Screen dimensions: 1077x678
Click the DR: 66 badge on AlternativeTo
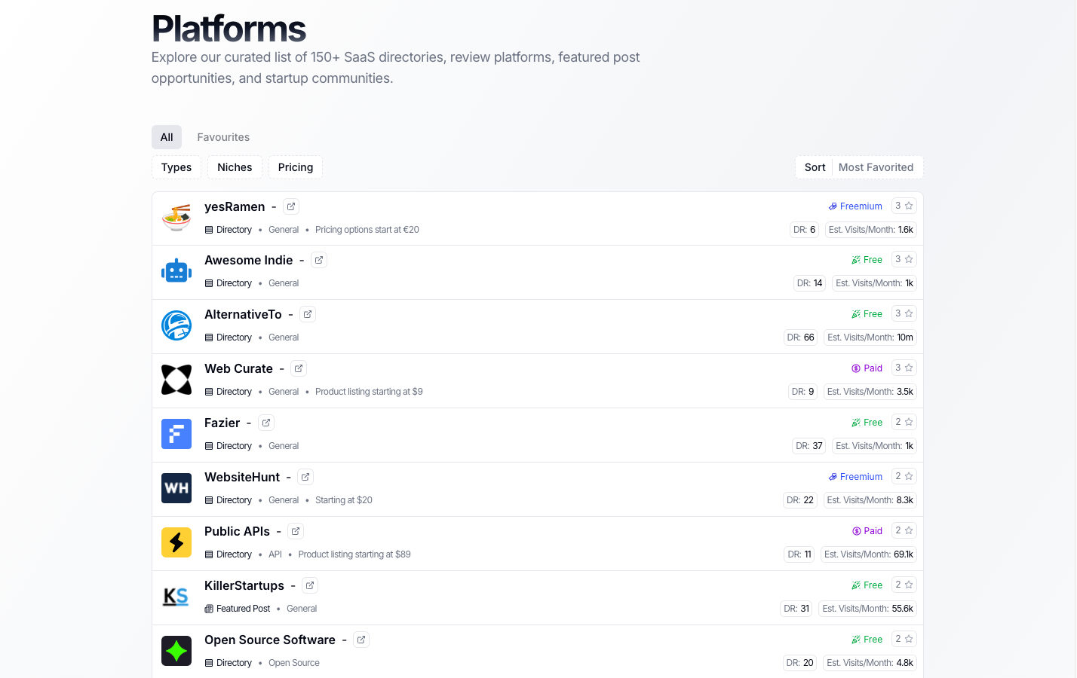(x=801, y=337)
